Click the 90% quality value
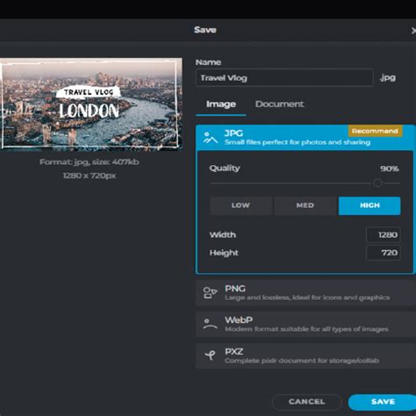 (390, 169)
